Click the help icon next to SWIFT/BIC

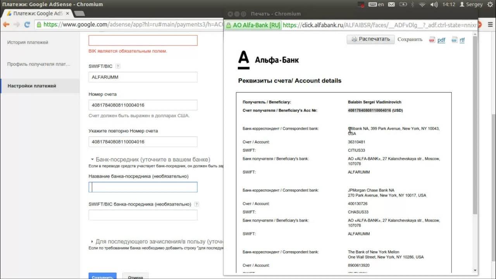point(118,66)
